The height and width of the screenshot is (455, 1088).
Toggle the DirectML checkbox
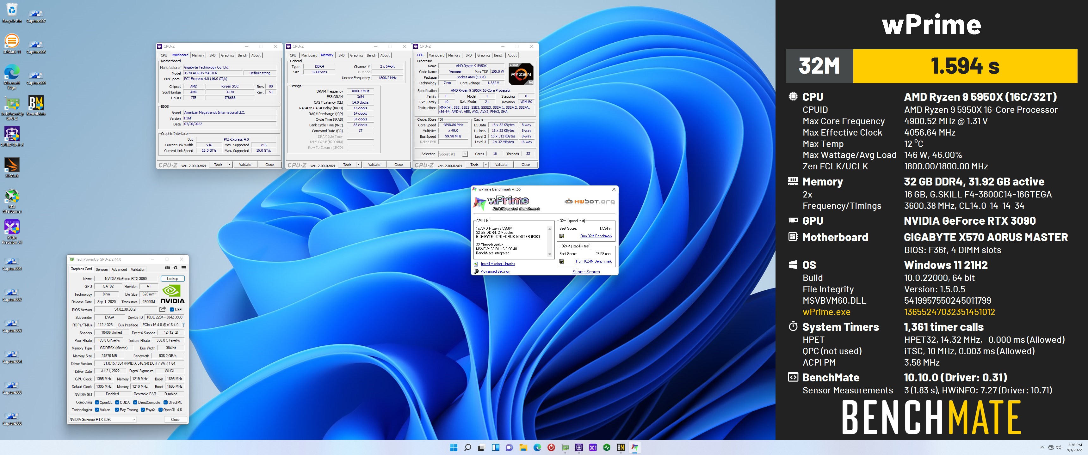pos(165,402)
